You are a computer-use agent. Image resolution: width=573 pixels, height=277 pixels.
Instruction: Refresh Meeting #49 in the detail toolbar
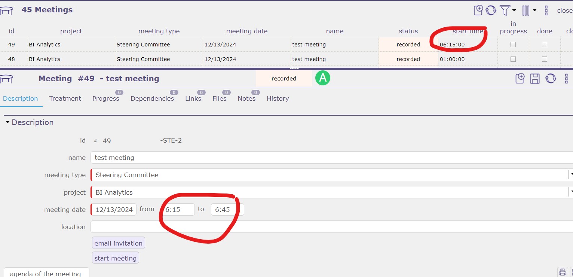(x=551, y=79)
